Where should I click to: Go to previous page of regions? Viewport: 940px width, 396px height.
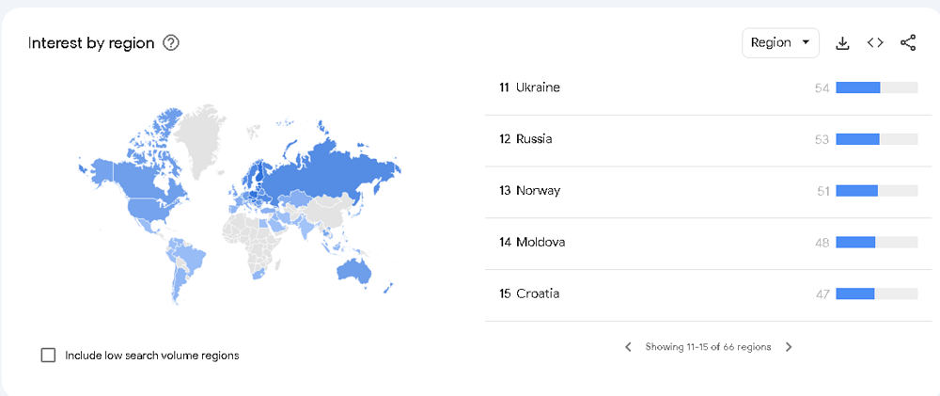pyautogui.click(x=628, y=347)
